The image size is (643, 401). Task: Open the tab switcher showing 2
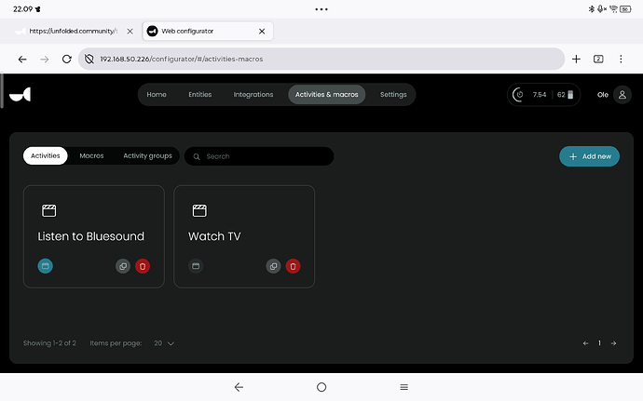coord(598,60)
